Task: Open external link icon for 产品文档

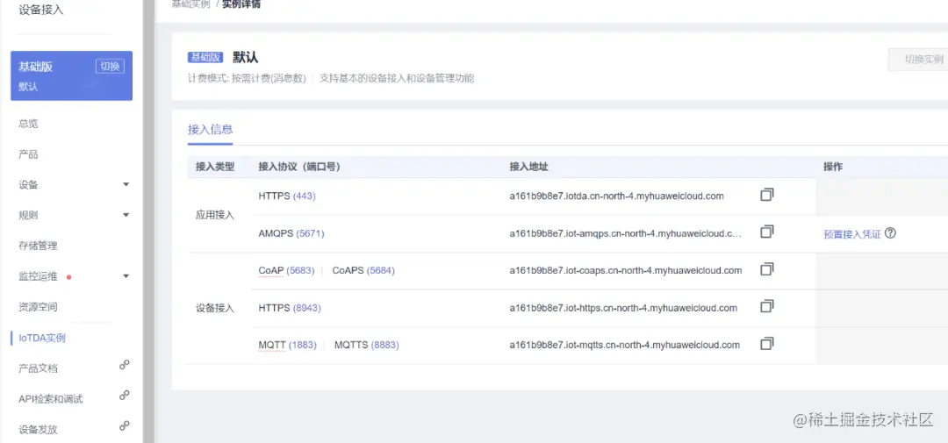Action: [124, 365]
